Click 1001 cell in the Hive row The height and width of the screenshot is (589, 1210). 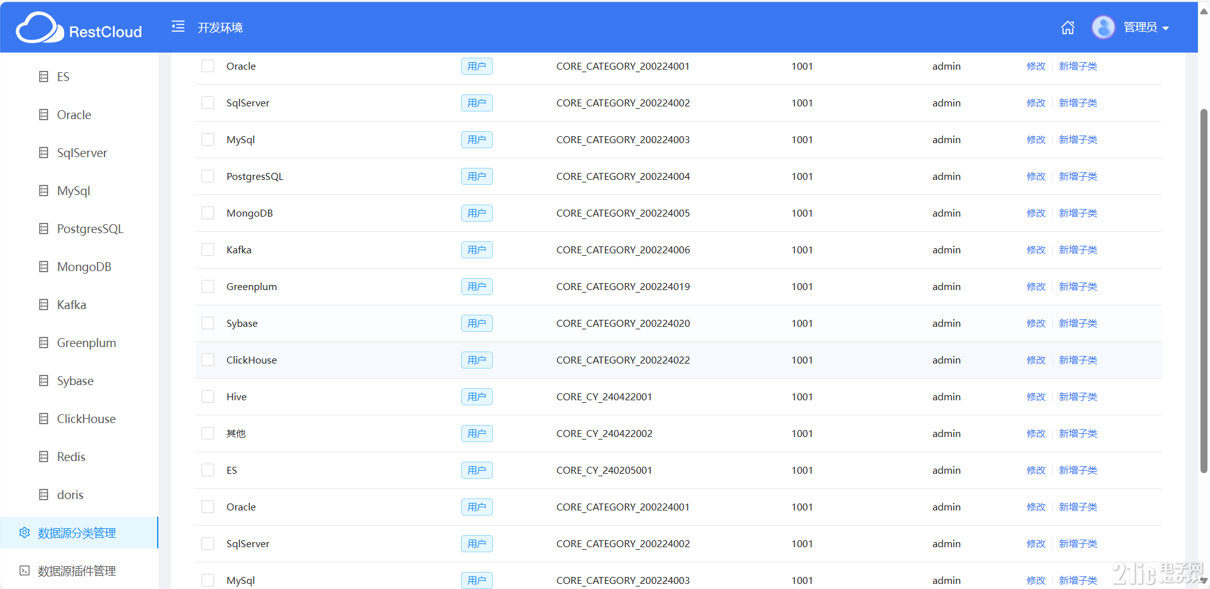click(802, 396)
